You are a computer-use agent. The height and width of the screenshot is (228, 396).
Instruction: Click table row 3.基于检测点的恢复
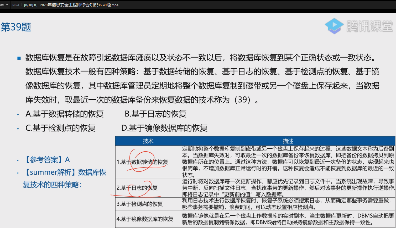pos(140,204)
